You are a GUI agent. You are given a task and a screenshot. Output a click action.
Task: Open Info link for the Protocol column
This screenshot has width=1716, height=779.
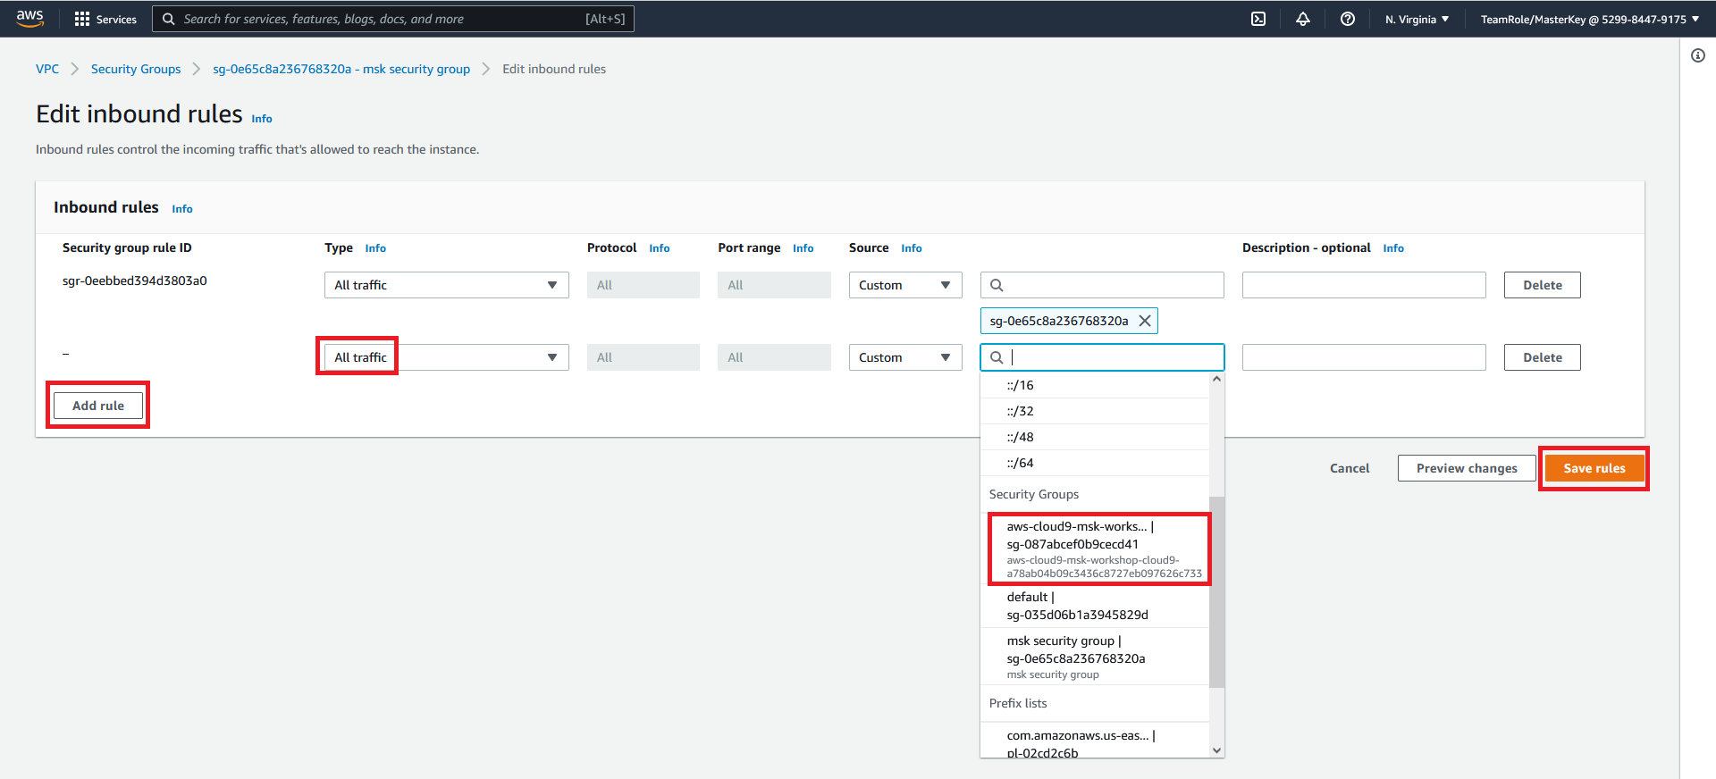pos(660,248)
